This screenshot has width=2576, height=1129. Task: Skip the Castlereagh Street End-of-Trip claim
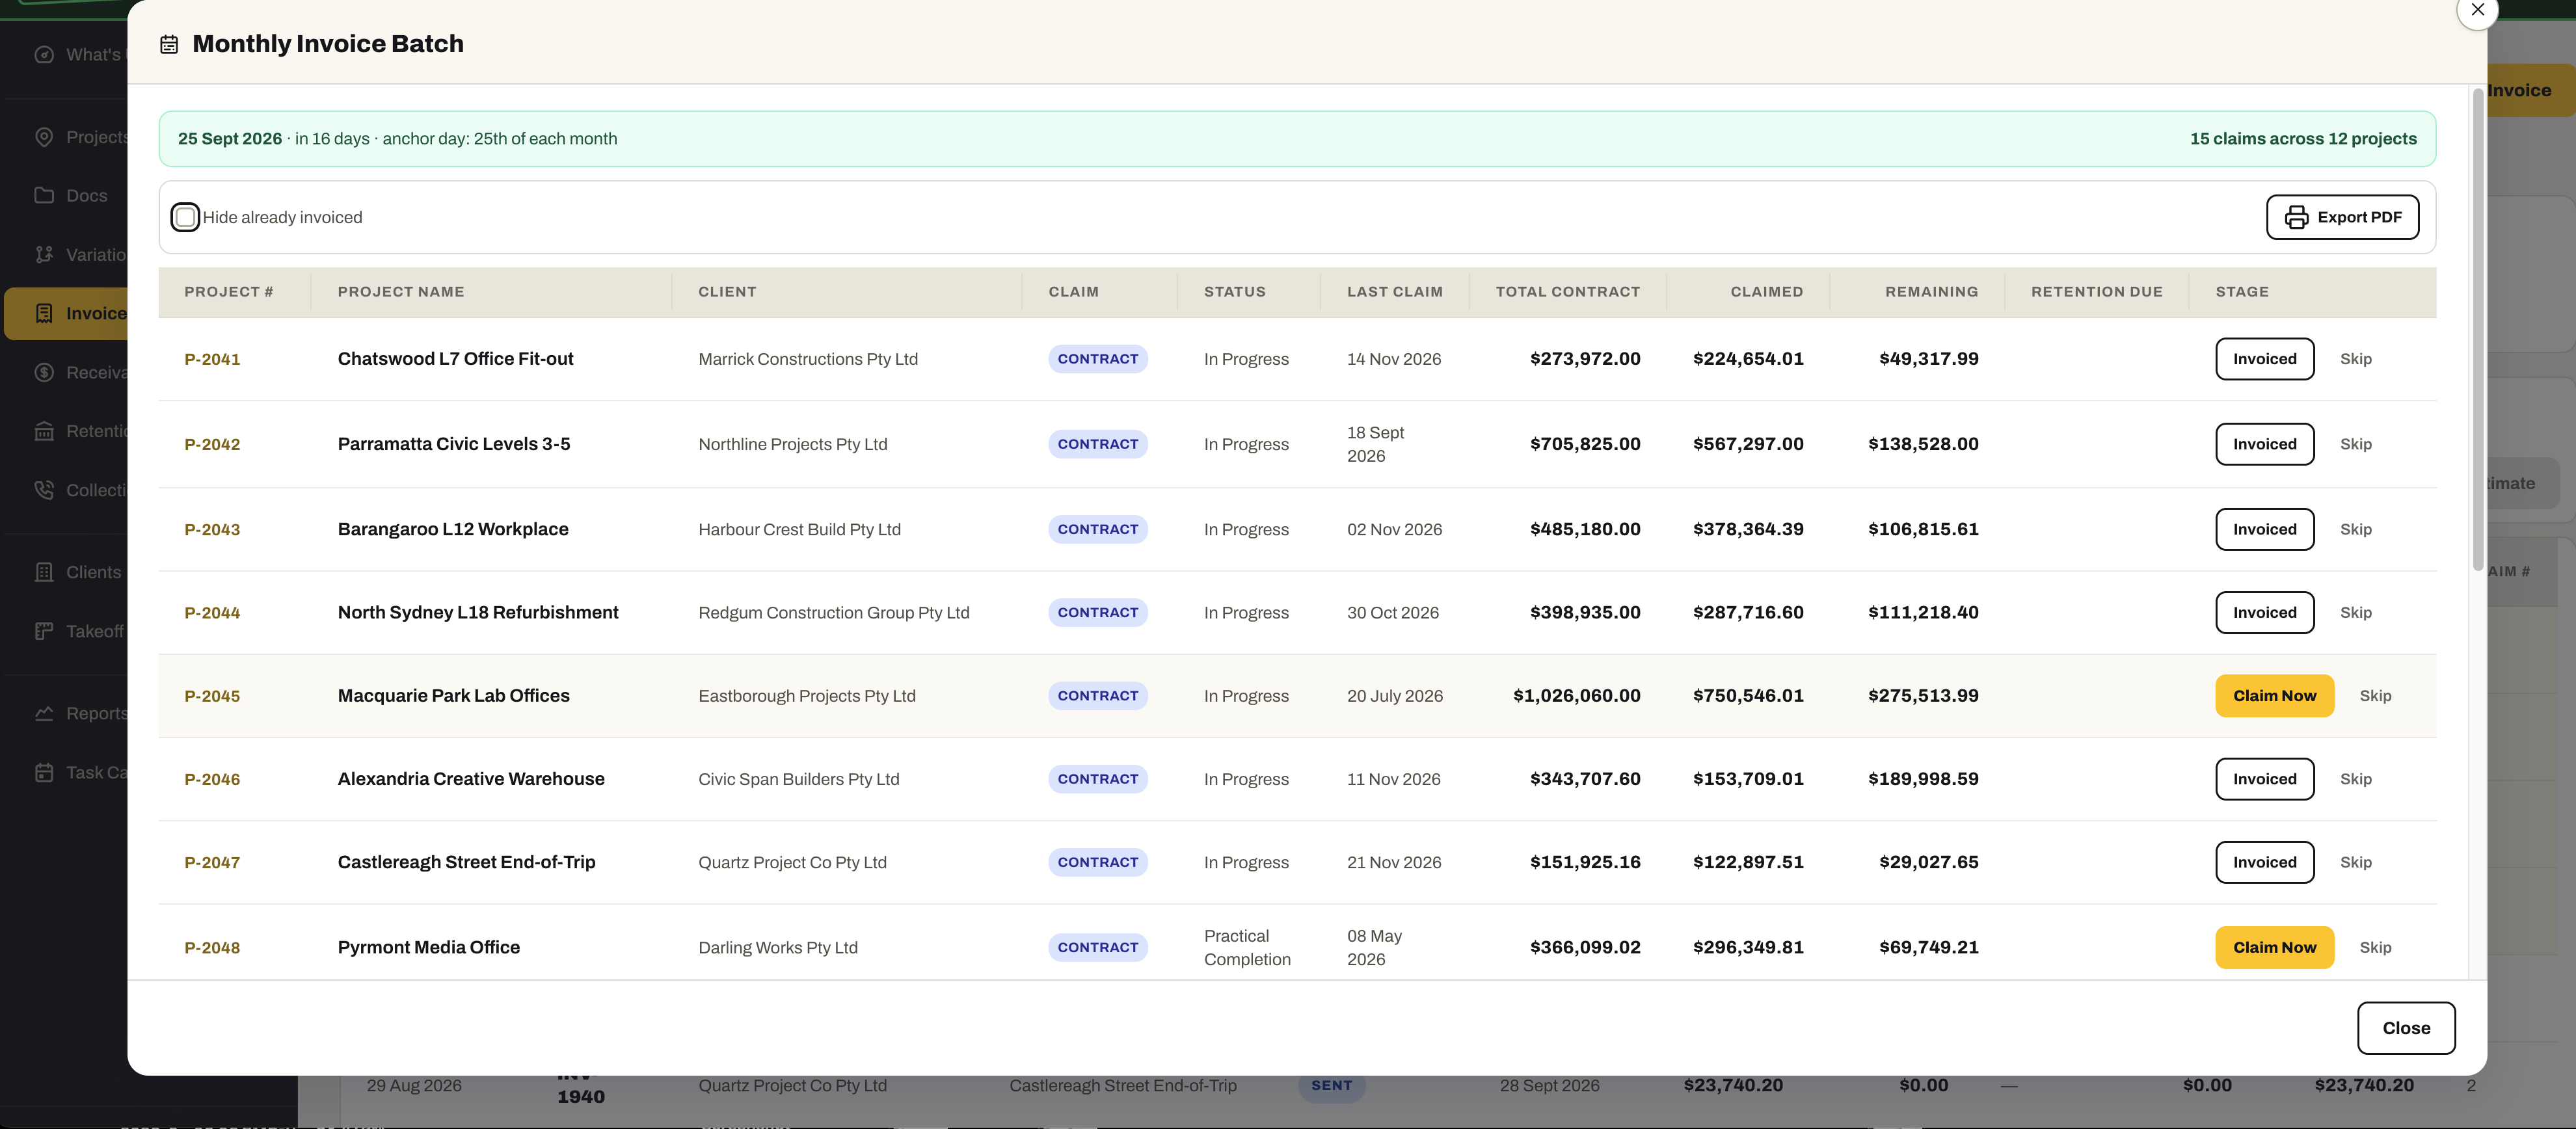[x=2355, y=862]
